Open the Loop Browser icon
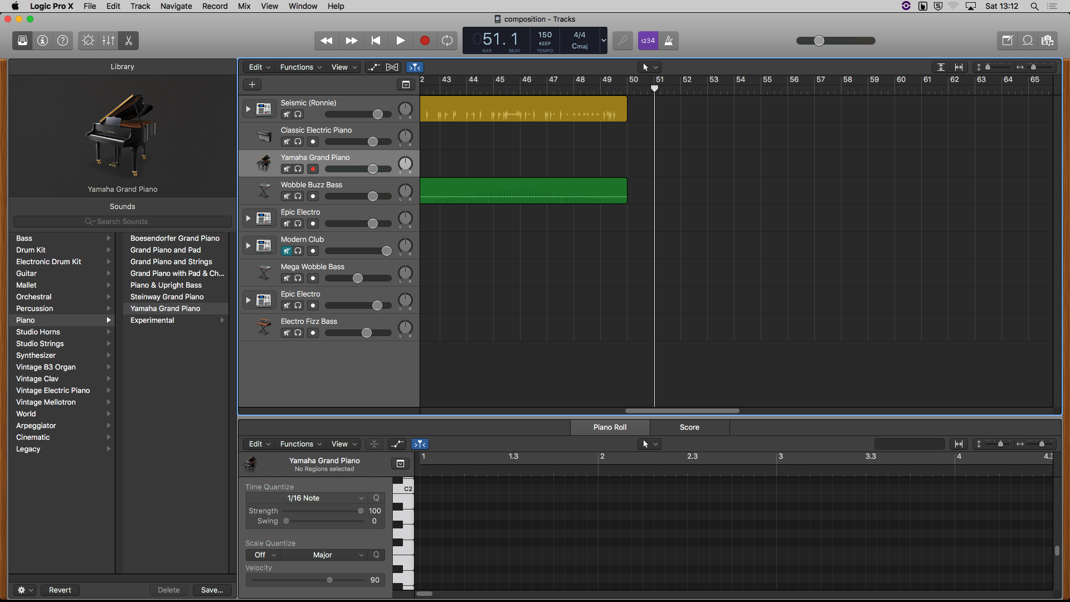 (x=1028, y=41)
